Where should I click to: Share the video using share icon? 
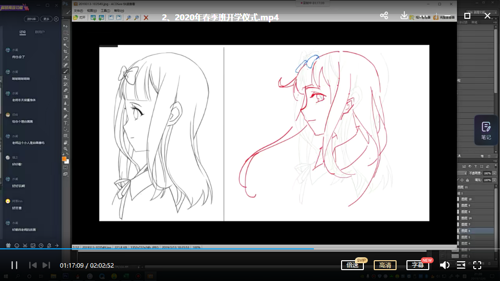[384, 15]
